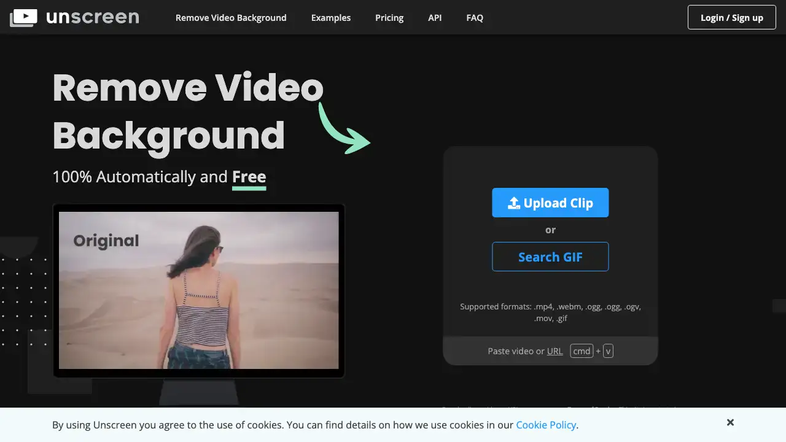
Task: Follow the underlined URL link
Action: [554, 351]
